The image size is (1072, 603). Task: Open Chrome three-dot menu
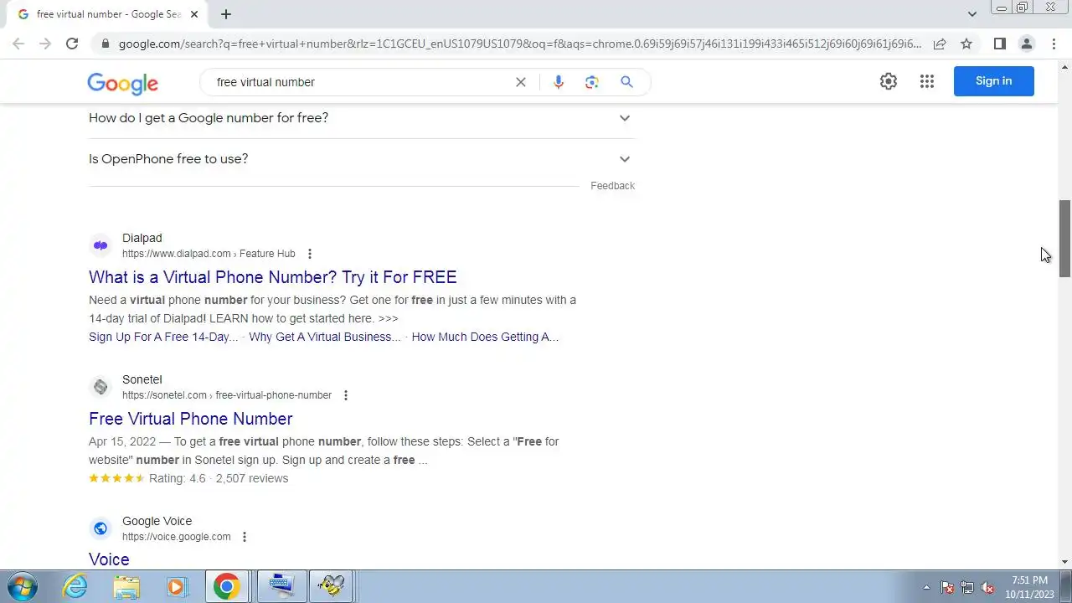pyautogui.click(x=1054, y=44)
